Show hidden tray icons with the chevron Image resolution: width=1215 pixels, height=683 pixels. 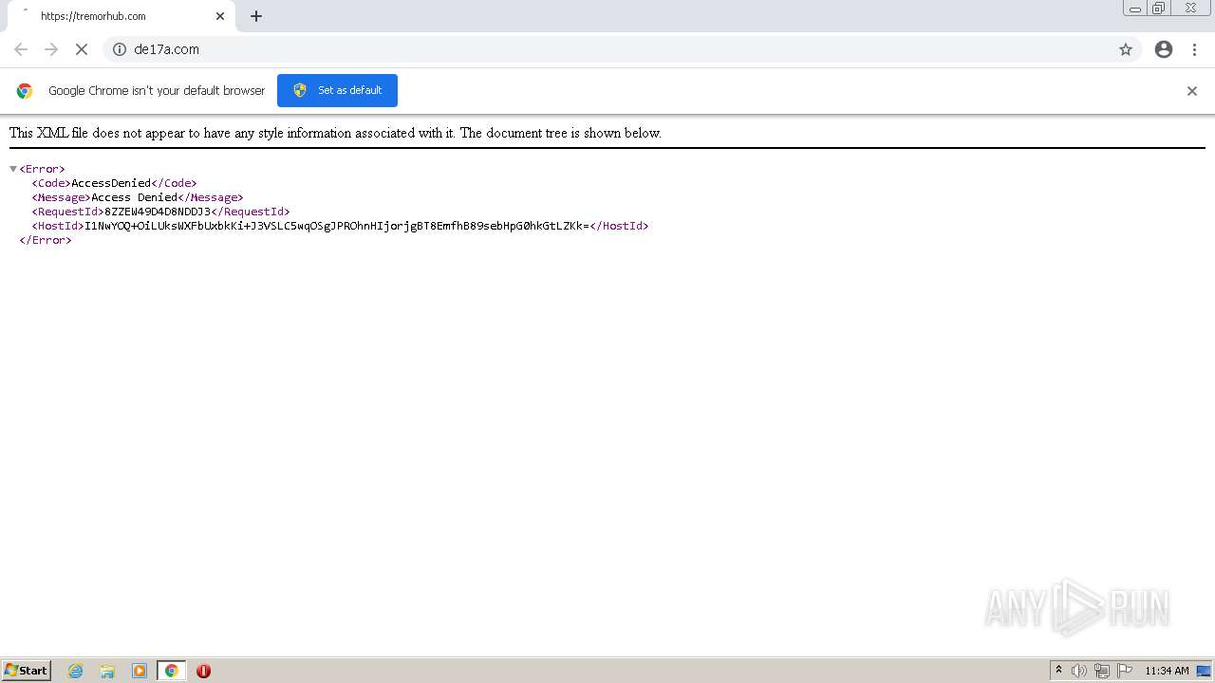(x=1058, y=671)
